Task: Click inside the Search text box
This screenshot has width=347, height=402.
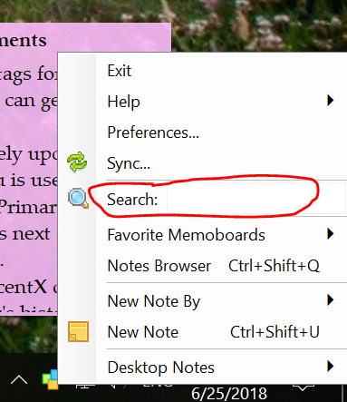Action: tap(256, 199)
